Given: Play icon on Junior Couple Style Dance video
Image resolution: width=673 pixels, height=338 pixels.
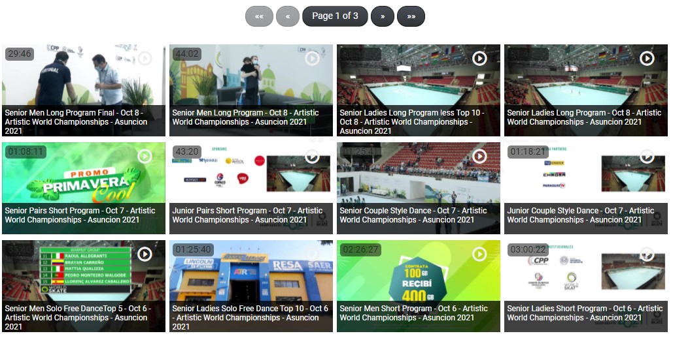Looking at the screenshot, I should (647, 157).
